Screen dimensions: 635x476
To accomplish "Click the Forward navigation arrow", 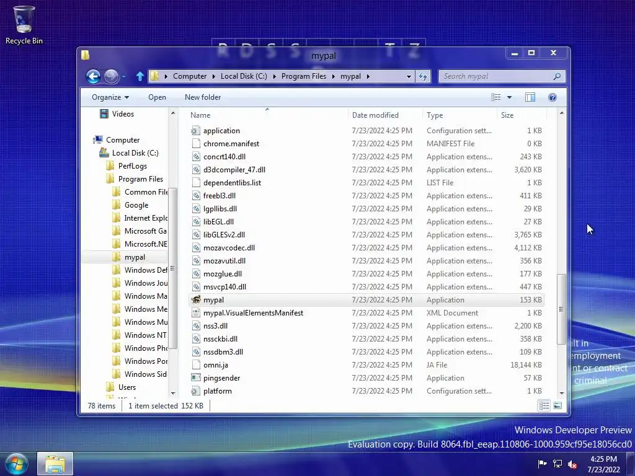I will (x=112, y=76).
